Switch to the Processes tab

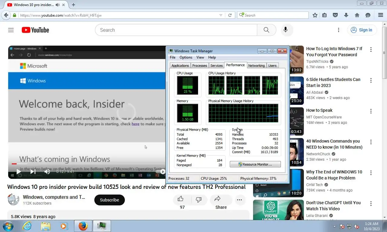coord(200,66)
